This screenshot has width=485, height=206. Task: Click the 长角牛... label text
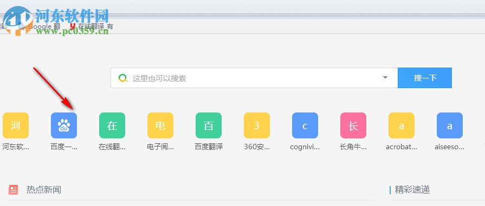[x=353, y=147]
